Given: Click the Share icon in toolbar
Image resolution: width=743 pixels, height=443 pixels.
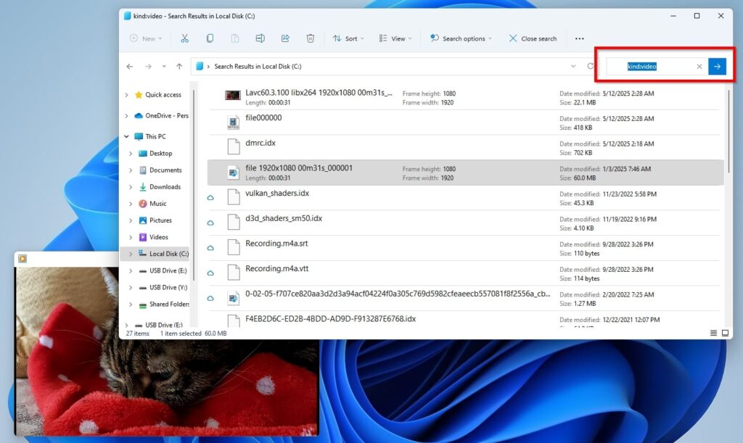Looking at the screenshot, I should pos(285,38).
